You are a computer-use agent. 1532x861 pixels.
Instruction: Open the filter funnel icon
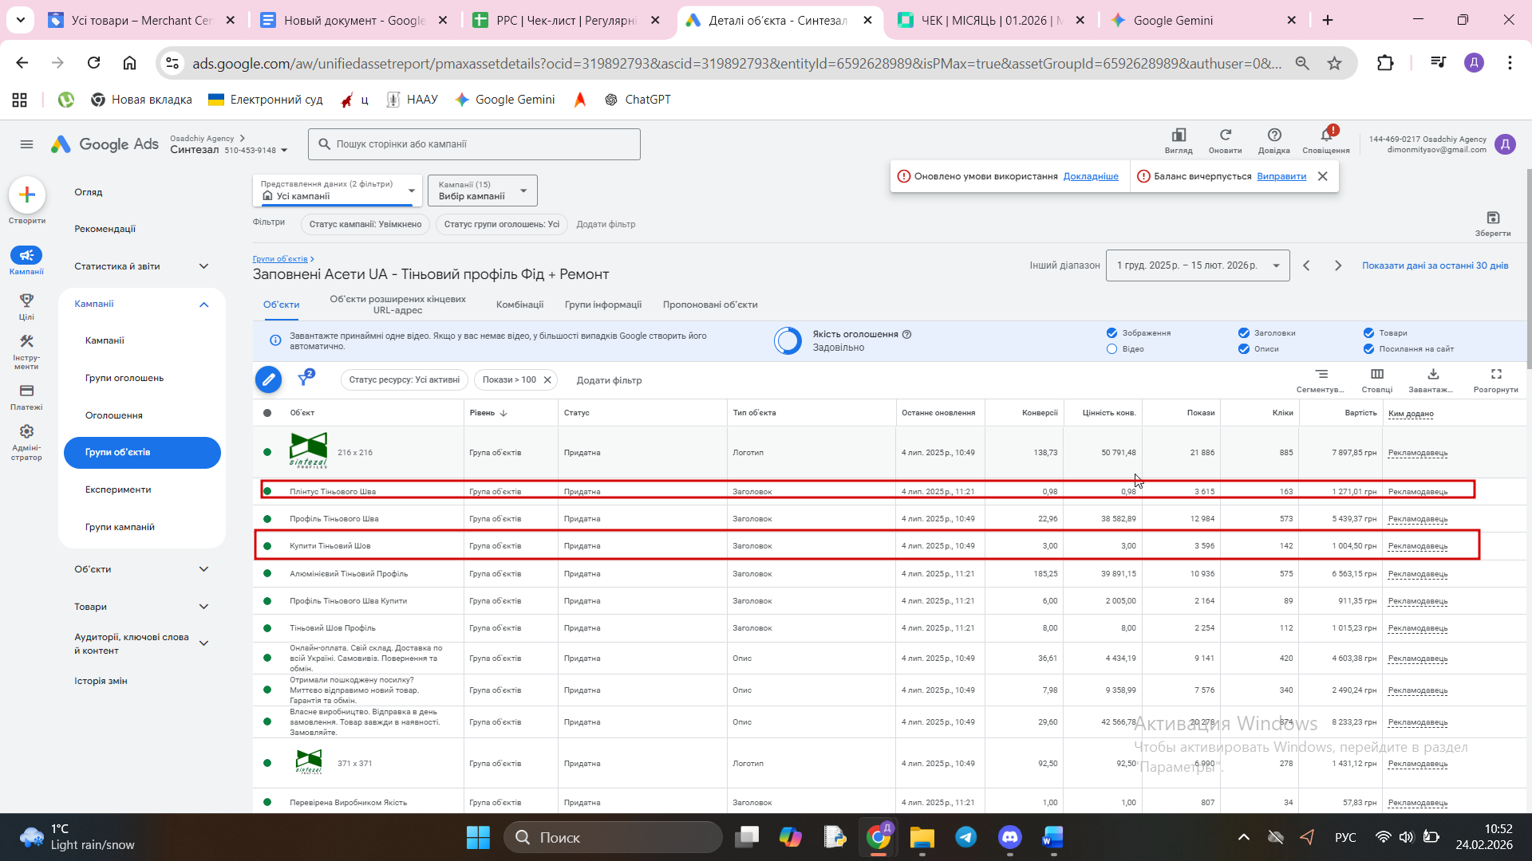(x=304, y=379)
